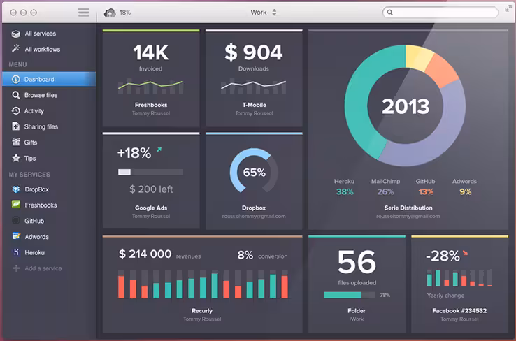
Task: Open the Tips menu item
Action: point(50,158)
